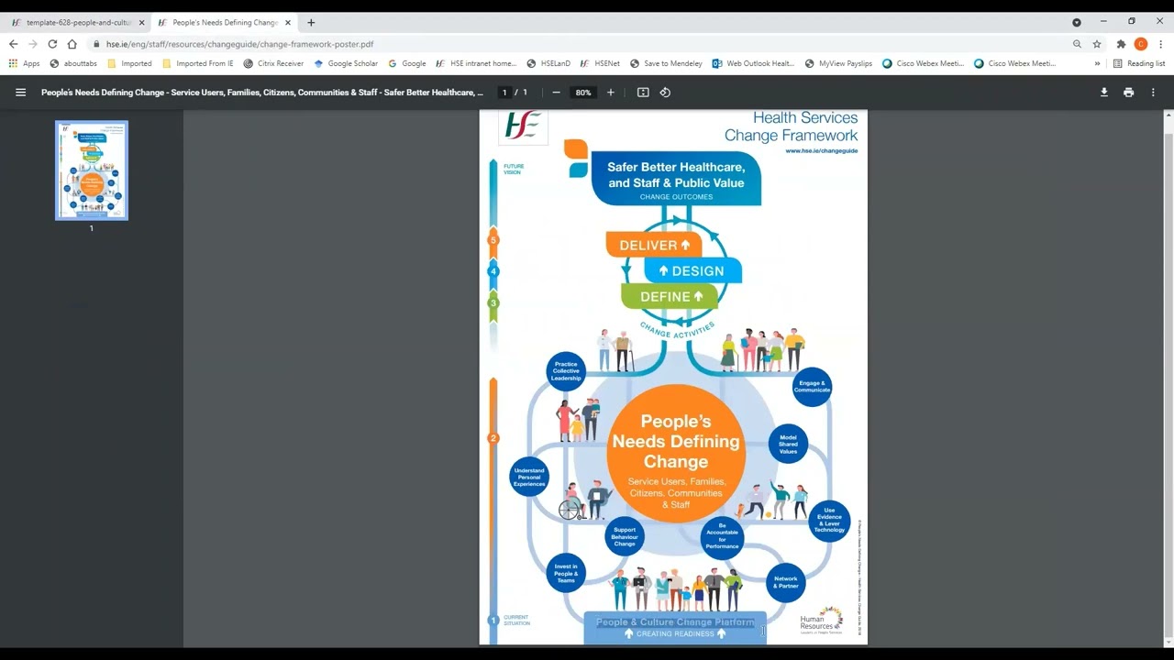Click the People's Needs Defining Change circle
1174x660 pixels.
click(676, 454)
